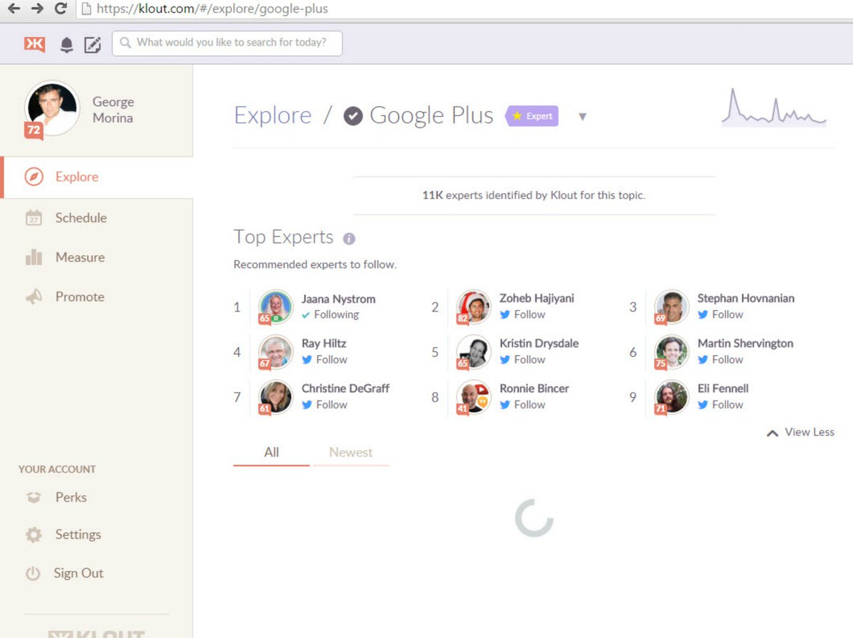Open Stephan Hovnanian's name link

746,298
